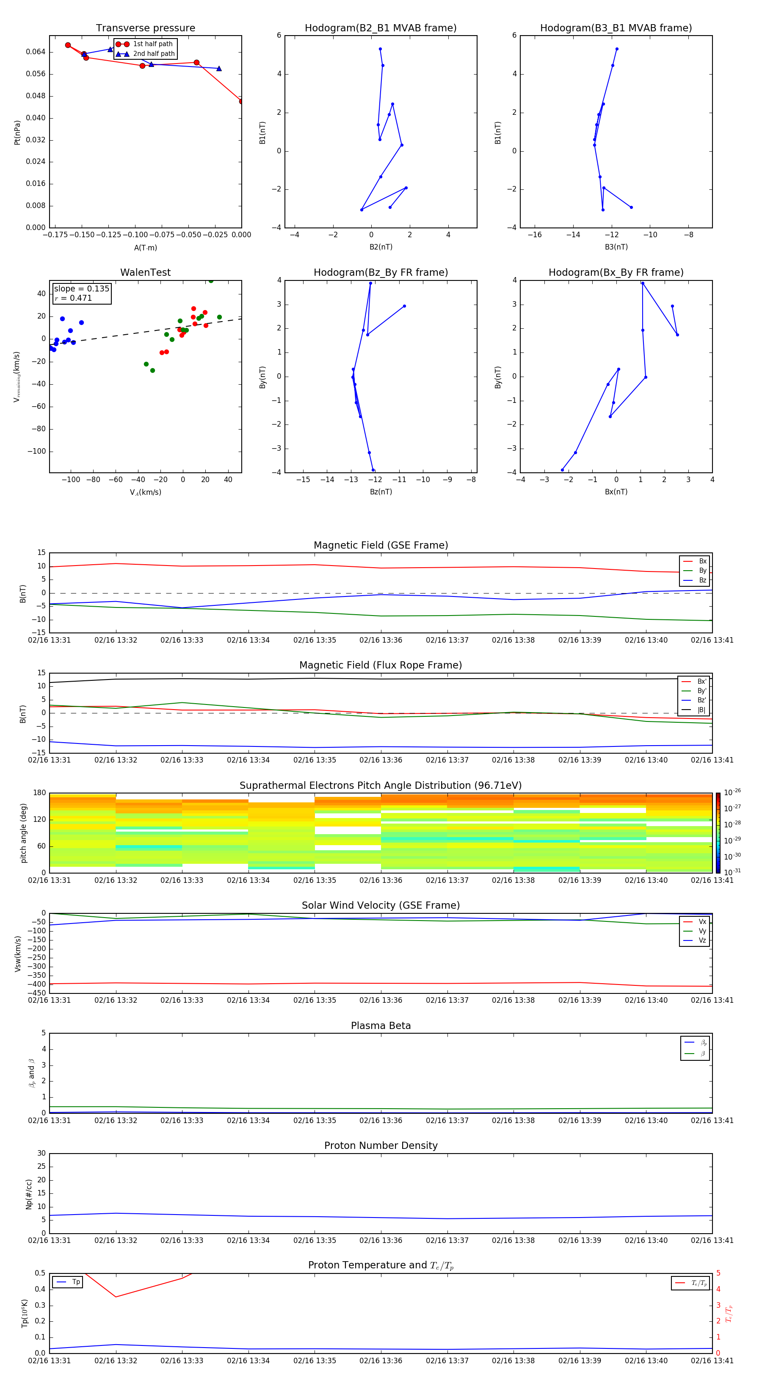
Task: Click the B3(nT) x-axis label
Action: click(x=616, y=247)
